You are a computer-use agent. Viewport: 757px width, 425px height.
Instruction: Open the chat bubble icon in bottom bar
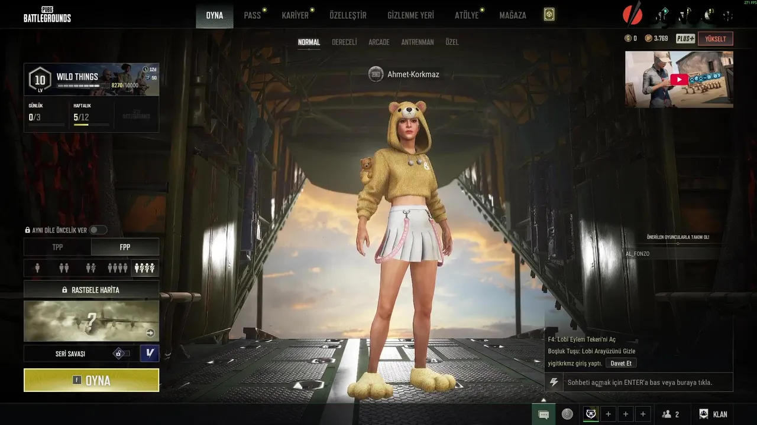544,414
